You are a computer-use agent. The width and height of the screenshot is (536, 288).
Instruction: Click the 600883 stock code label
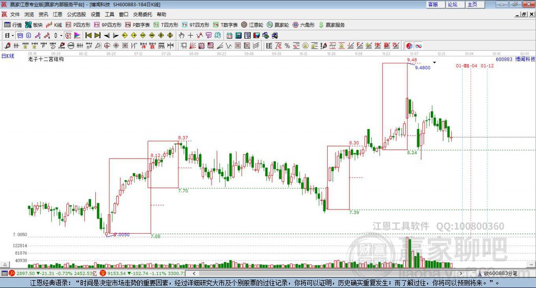click(x=504, y=59)
